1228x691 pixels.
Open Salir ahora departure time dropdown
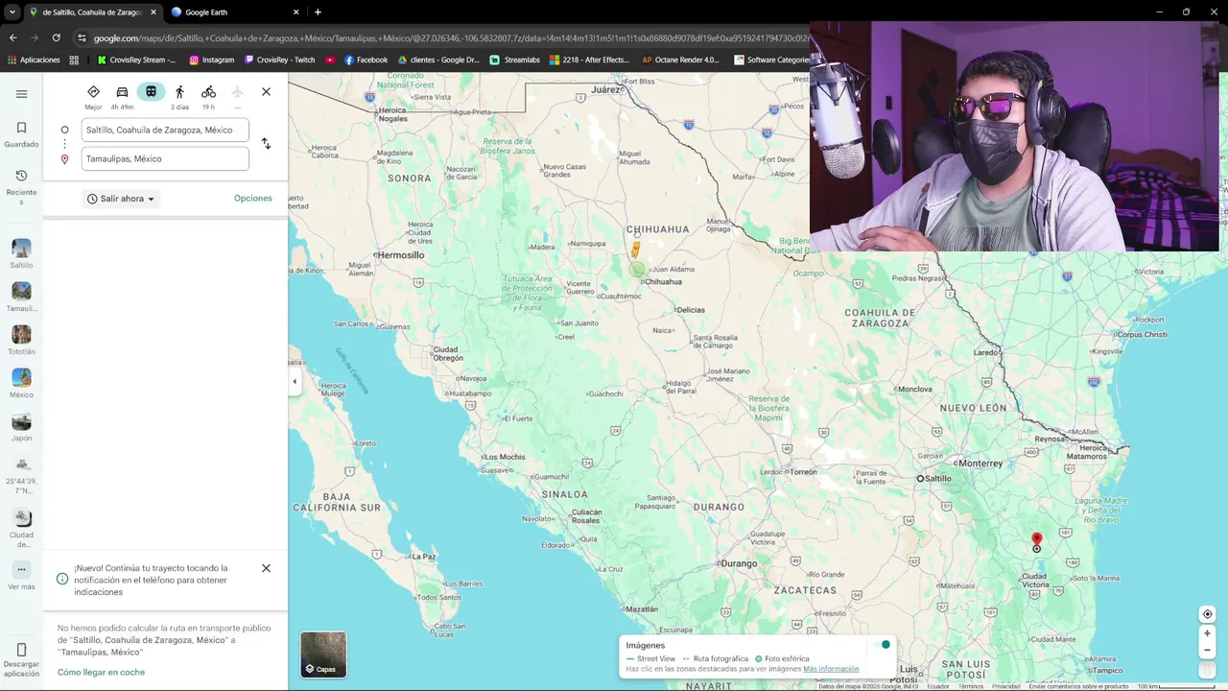click(121, 199)
